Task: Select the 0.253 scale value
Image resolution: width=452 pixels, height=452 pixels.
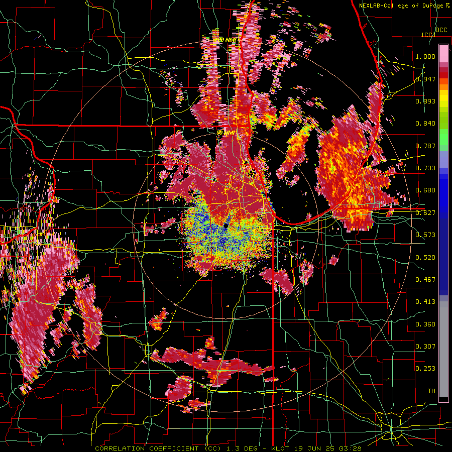Action: coord(425,369)
